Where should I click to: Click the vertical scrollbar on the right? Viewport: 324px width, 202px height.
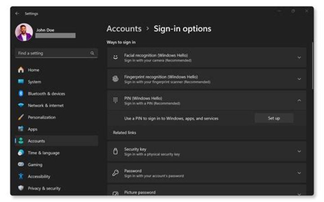pyautogui.click(x=312, y=66)
